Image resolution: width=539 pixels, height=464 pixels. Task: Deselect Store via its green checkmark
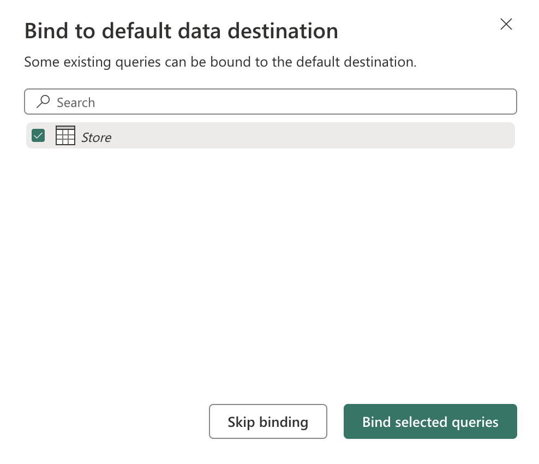pos(38,135)
